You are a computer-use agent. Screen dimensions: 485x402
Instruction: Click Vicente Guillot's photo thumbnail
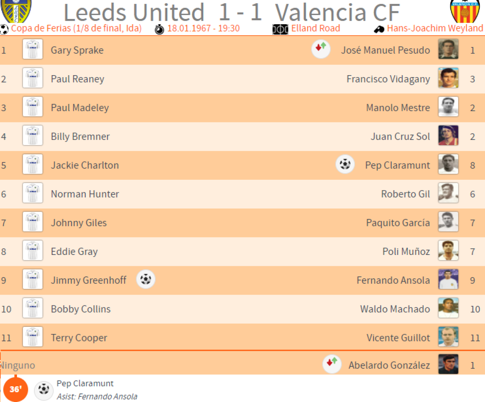pos(448,337)
